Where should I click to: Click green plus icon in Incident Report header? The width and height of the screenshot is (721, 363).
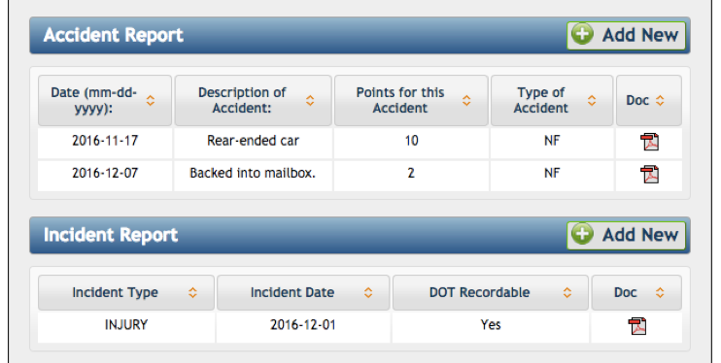(582, 234)
